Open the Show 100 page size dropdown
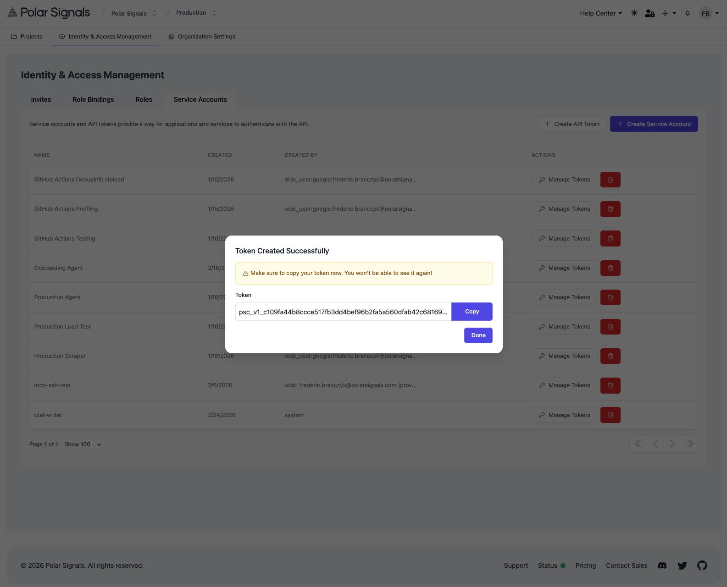 (83, 444)
